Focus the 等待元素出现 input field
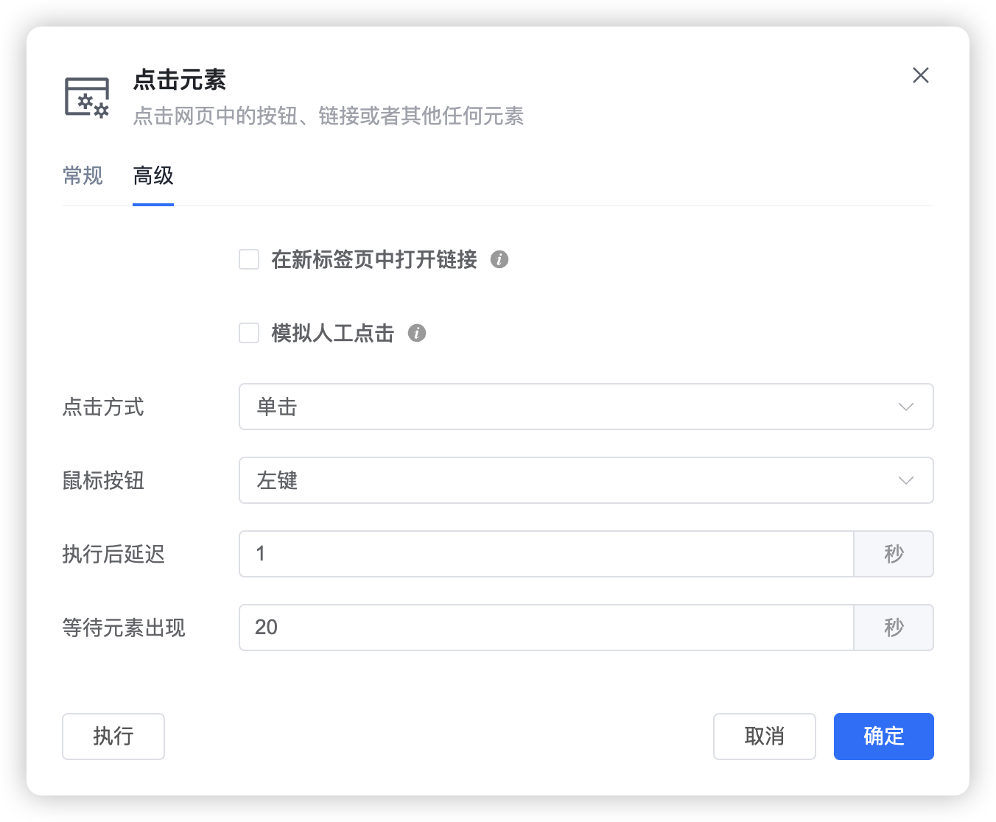The image size is (996, 822). pos(547,628)
